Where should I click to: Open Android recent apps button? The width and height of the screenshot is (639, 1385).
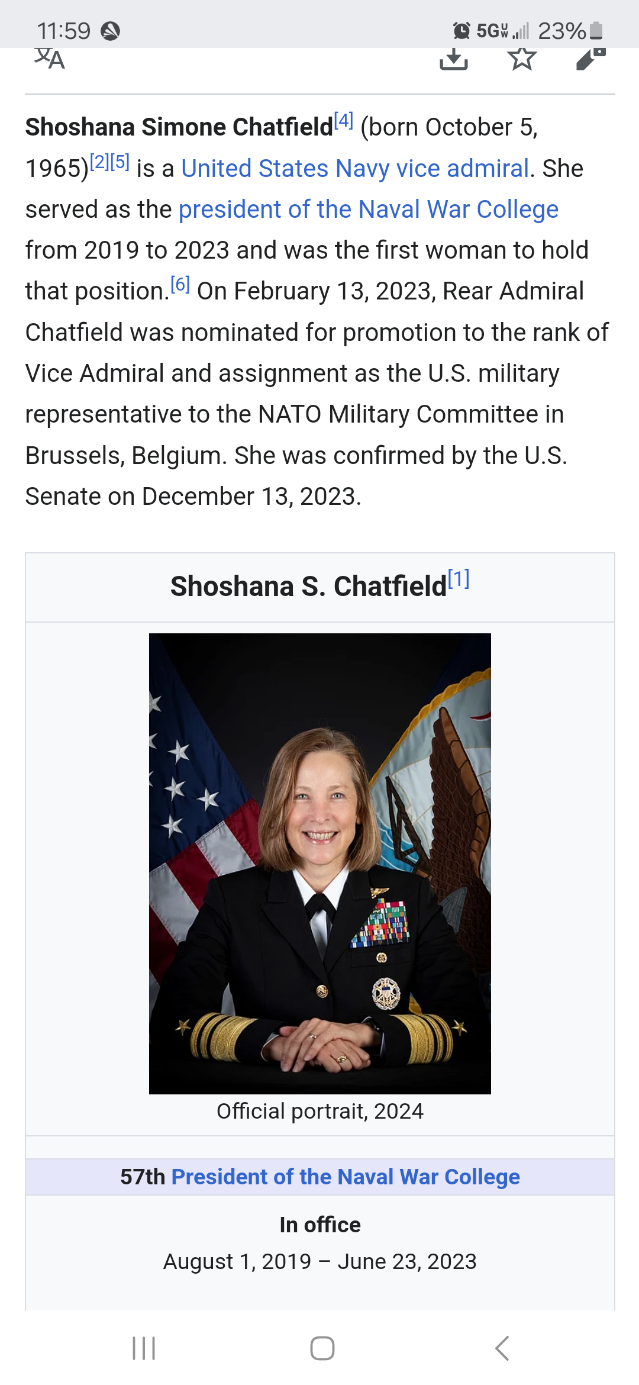tap(144, 1348)
